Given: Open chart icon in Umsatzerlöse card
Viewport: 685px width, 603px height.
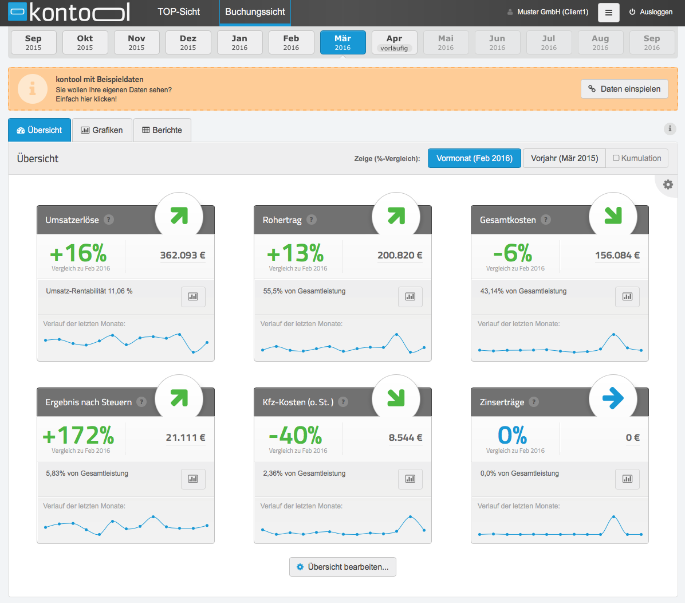Looking at the screenshot, I should 193,296.
